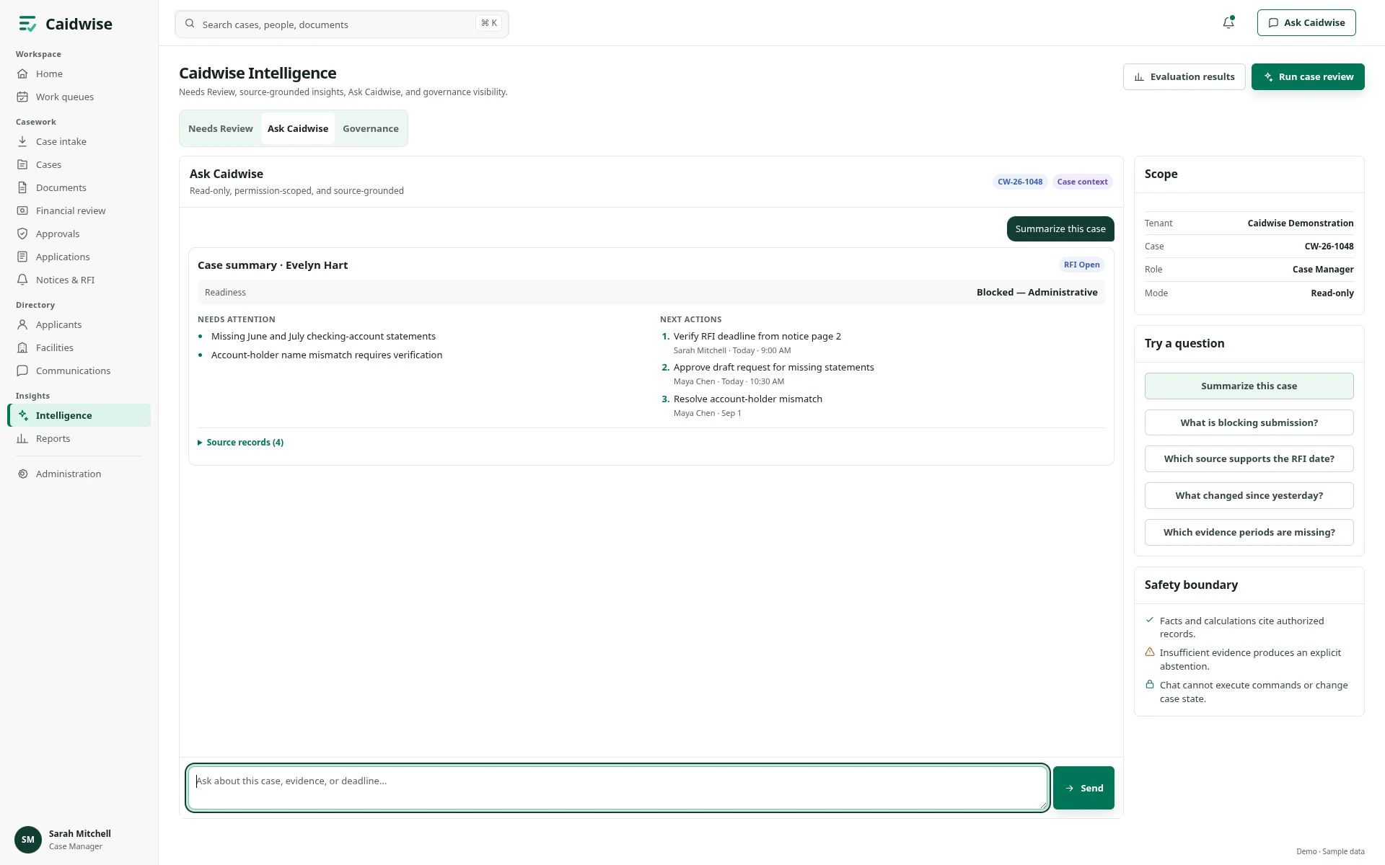Click the Approvals shield icon
Viewport: 1385px width, 865px height.
(22, 234)
